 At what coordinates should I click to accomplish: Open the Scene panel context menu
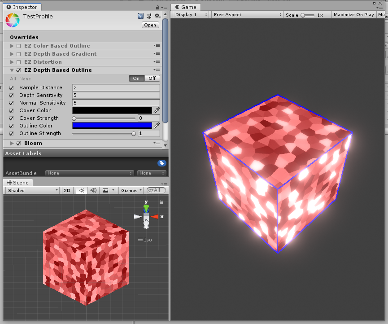164,184
